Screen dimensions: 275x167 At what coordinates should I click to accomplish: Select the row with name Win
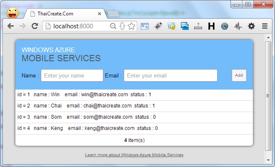coord(134,95)
